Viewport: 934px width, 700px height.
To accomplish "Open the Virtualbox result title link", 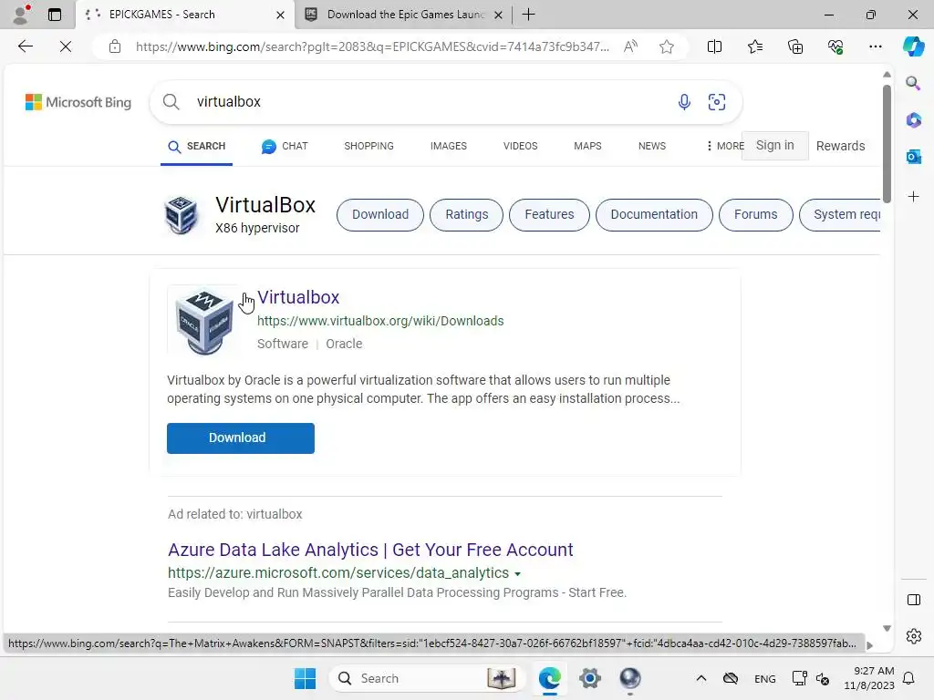I will click(x=298, y=297).
